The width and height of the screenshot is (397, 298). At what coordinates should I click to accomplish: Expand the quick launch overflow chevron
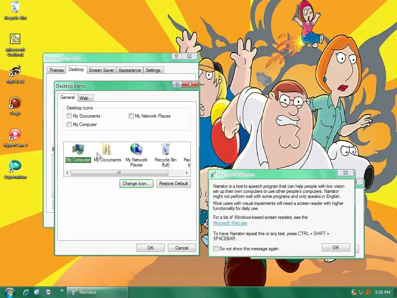point(62,290)
